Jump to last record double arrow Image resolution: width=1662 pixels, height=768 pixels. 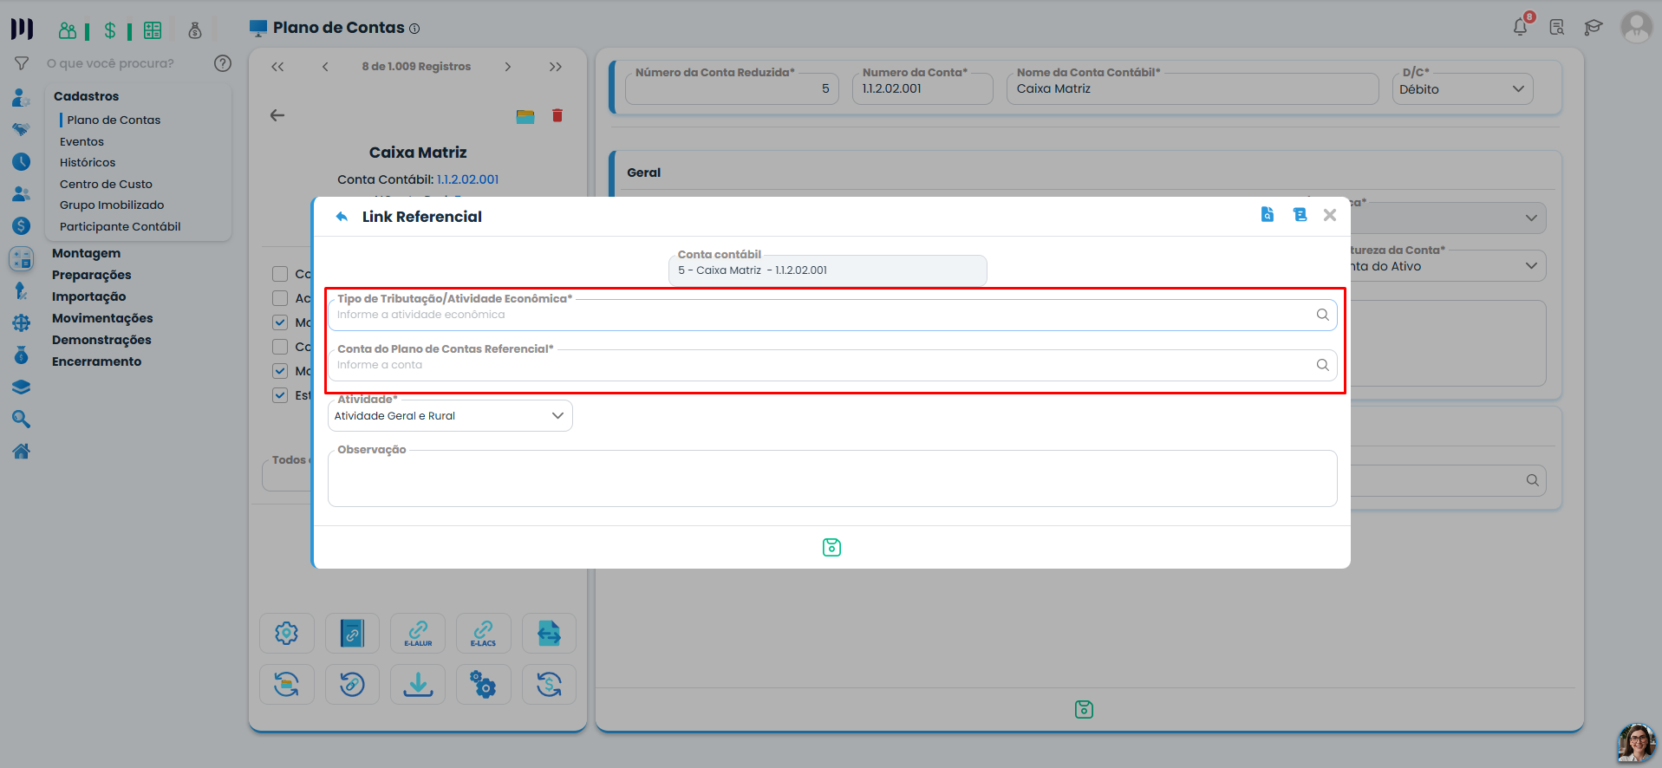[556, 67]
